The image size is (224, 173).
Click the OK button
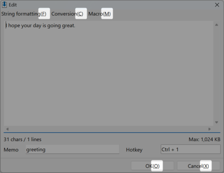click(152, 166)
